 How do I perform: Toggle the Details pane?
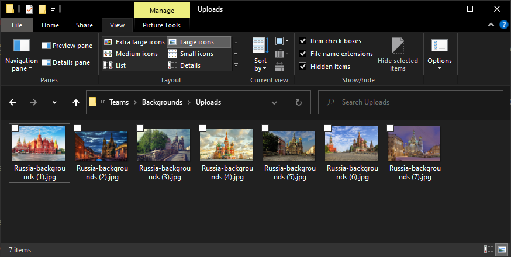[x=65, y=62]
